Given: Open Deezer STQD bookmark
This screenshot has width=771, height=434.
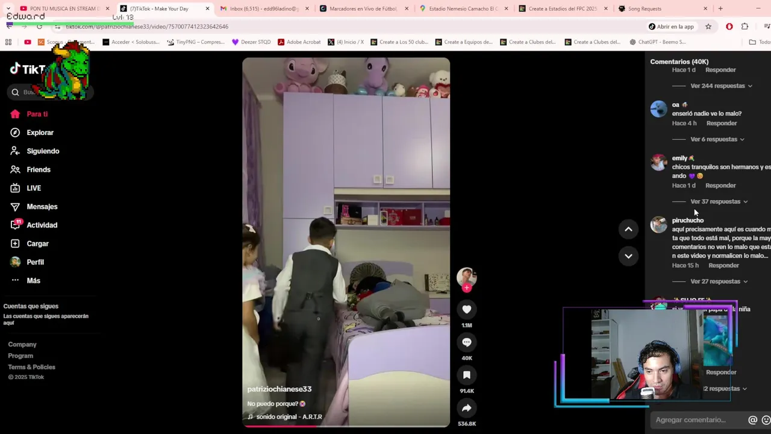Looking at the screenshot, I should 251,42.
